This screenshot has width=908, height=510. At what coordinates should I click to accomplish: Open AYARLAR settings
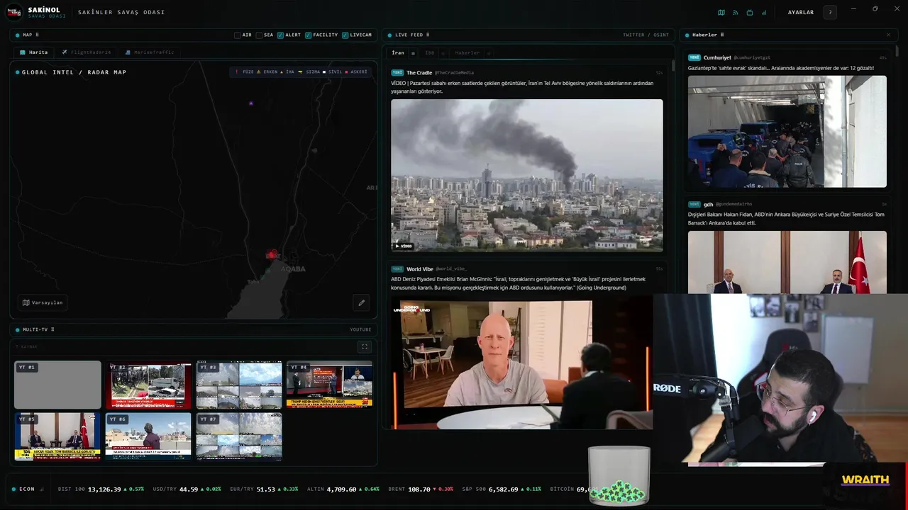coord(801,12)
